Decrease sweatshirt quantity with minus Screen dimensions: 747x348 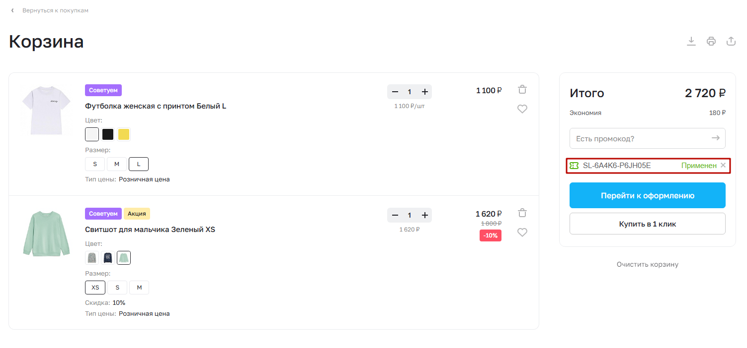tap(395, 215)
